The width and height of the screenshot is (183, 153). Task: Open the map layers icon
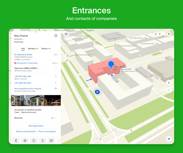pyautogui.click(x=66, y=34)
